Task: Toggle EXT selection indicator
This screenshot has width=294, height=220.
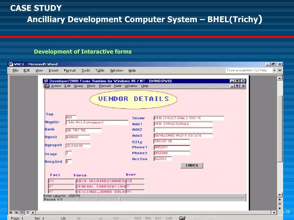Action: point(158,218)
